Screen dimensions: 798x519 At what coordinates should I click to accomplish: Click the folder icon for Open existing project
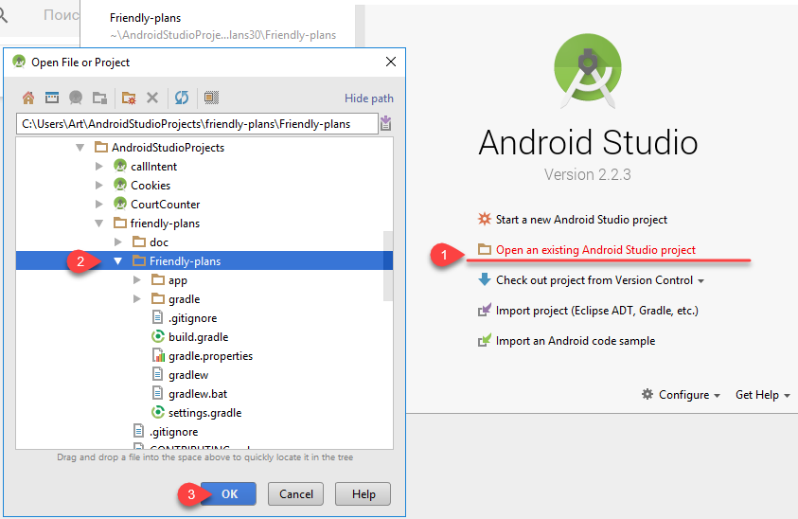[x=484, y=249]
